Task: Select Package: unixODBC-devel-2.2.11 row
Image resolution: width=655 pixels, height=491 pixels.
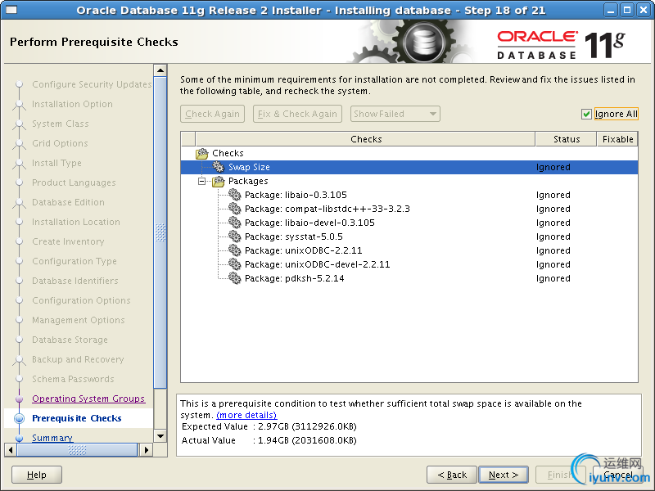Action: 409,264
